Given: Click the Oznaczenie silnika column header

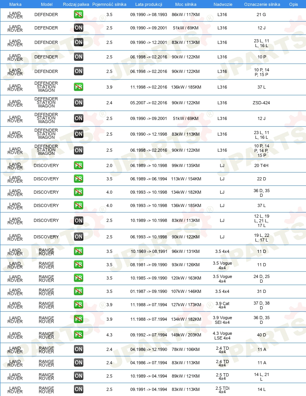Looking at the screenshot, I should point(262,4).
